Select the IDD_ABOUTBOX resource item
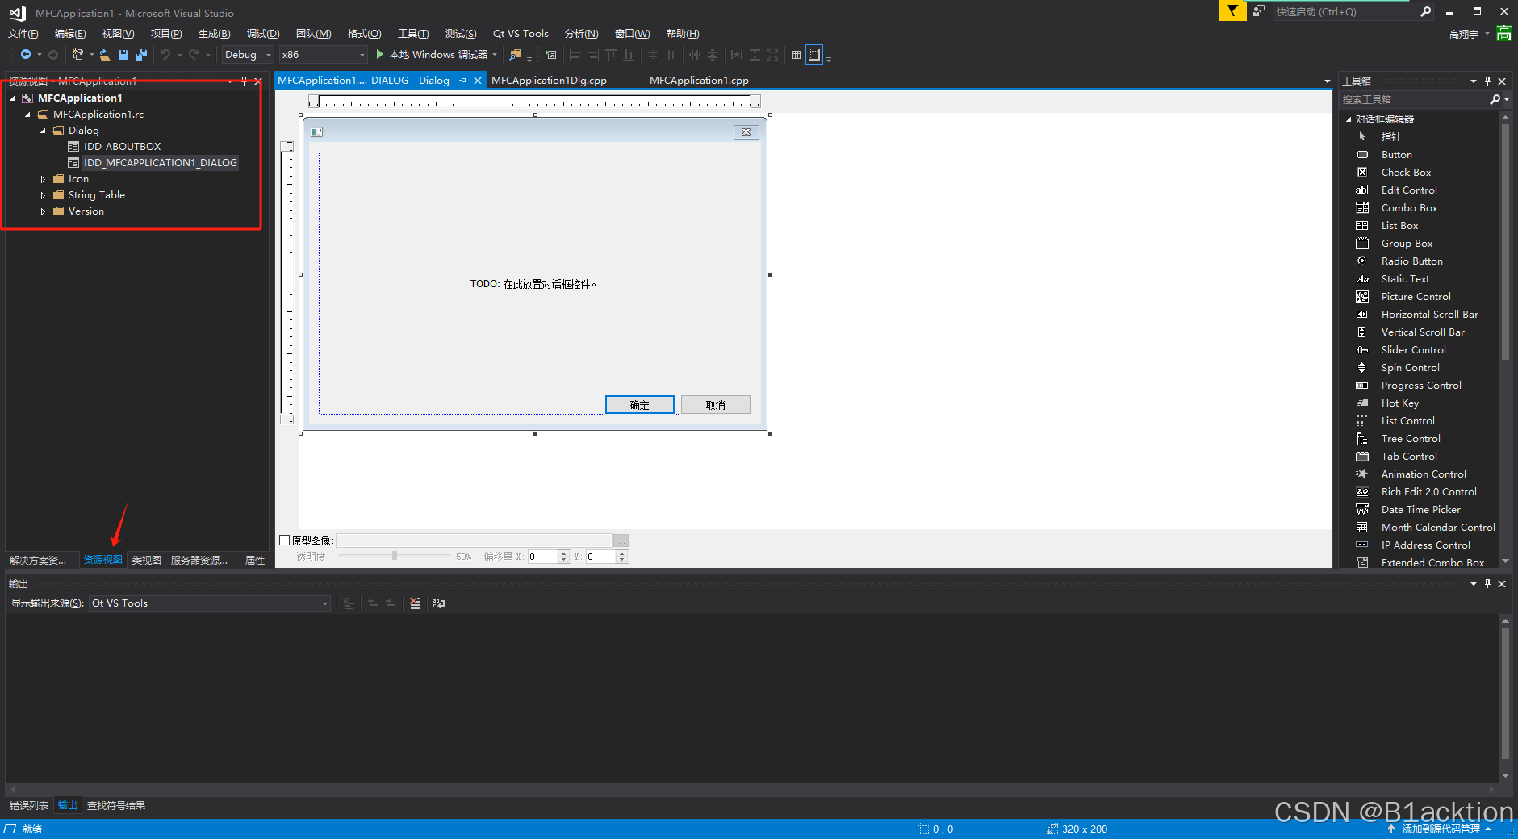 point(122,146)
